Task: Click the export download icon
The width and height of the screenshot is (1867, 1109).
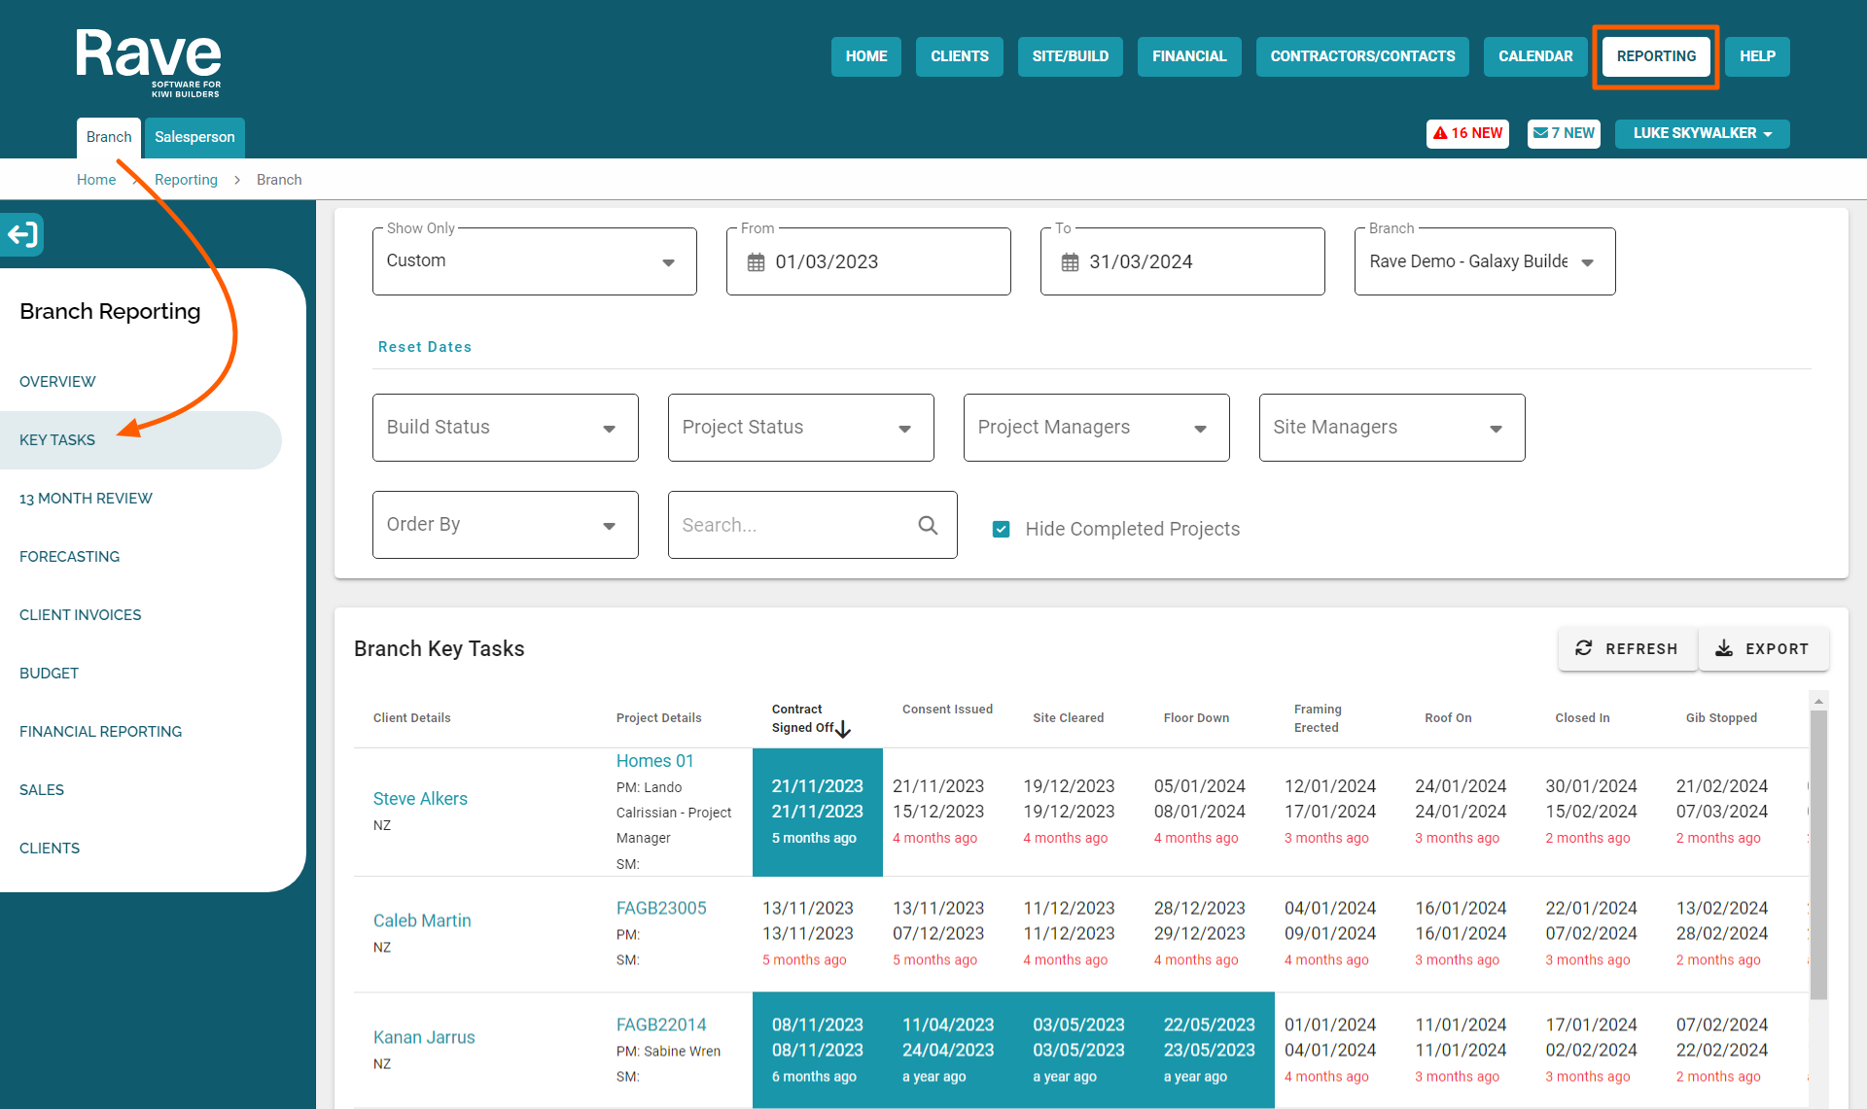Action: [x=1724, y=648]
